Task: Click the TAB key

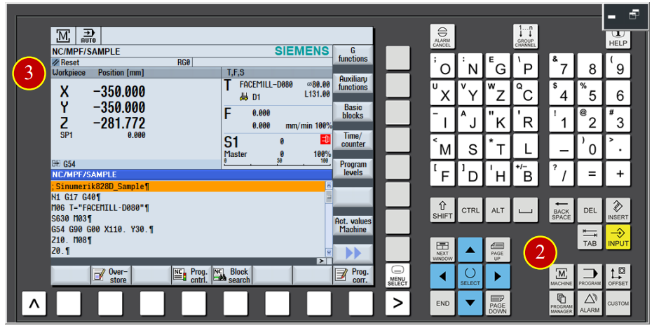Action: (590, 237)
